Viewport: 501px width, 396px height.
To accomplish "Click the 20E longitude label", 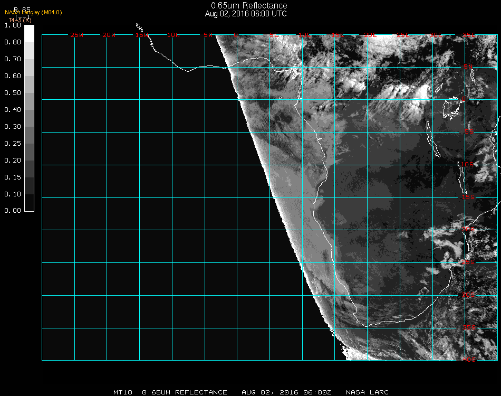I will [371, 35].
